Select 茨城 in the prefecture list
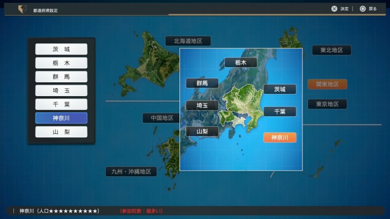This screenshot has height=219, width=390. pyautogui.click(x=61, y=49)
